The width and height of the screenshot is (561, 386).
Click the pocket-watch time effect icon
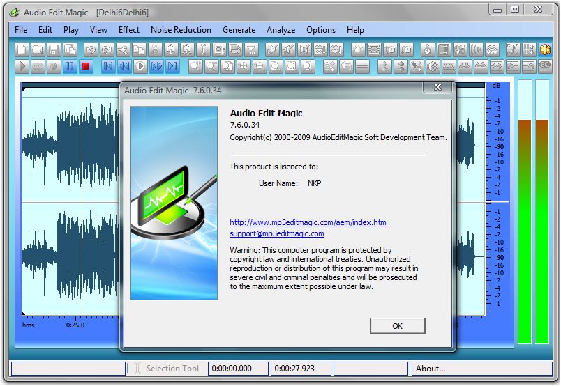tap(428, 49)
